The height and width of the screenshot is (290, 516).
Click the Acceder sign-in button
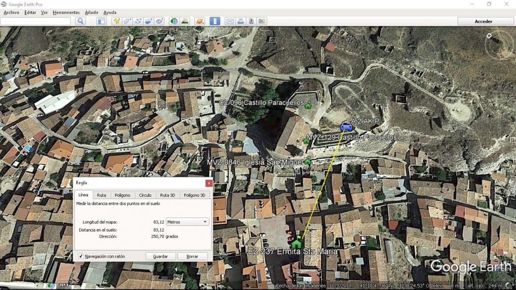tap(485, 21)
